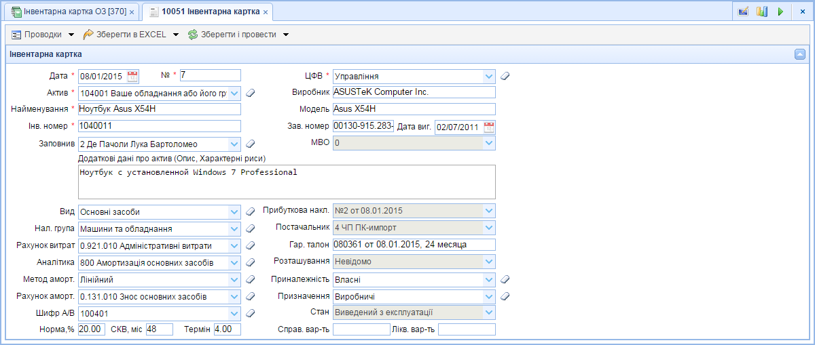Click the additional asset data text area
This screenshot has height=345, width=815.
point(287,182)
